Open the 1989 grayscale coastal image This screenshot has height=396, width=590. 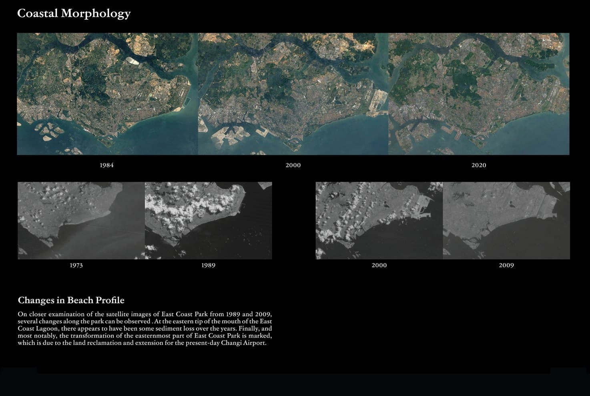(208, 221)
